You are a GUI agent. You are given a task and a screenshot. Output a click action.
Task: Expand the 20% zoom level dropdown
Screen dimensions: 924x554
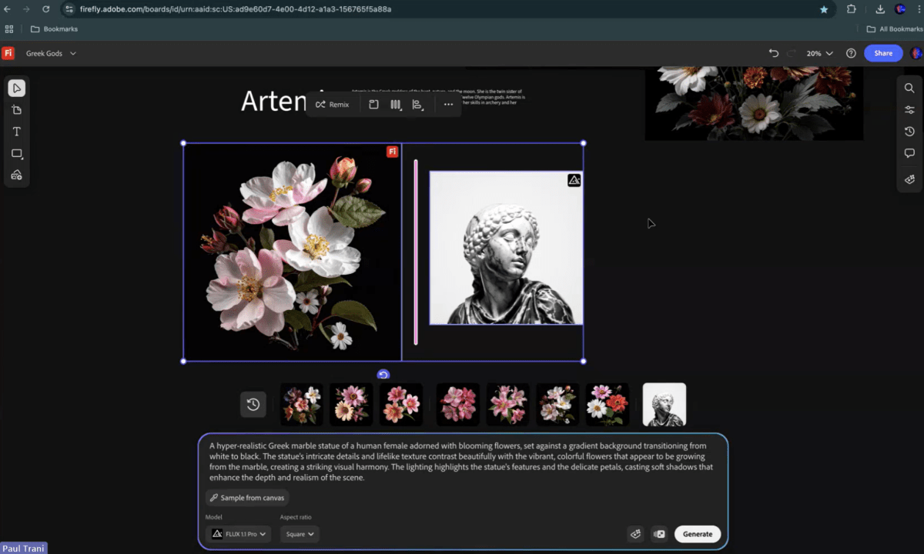[819, 53]
